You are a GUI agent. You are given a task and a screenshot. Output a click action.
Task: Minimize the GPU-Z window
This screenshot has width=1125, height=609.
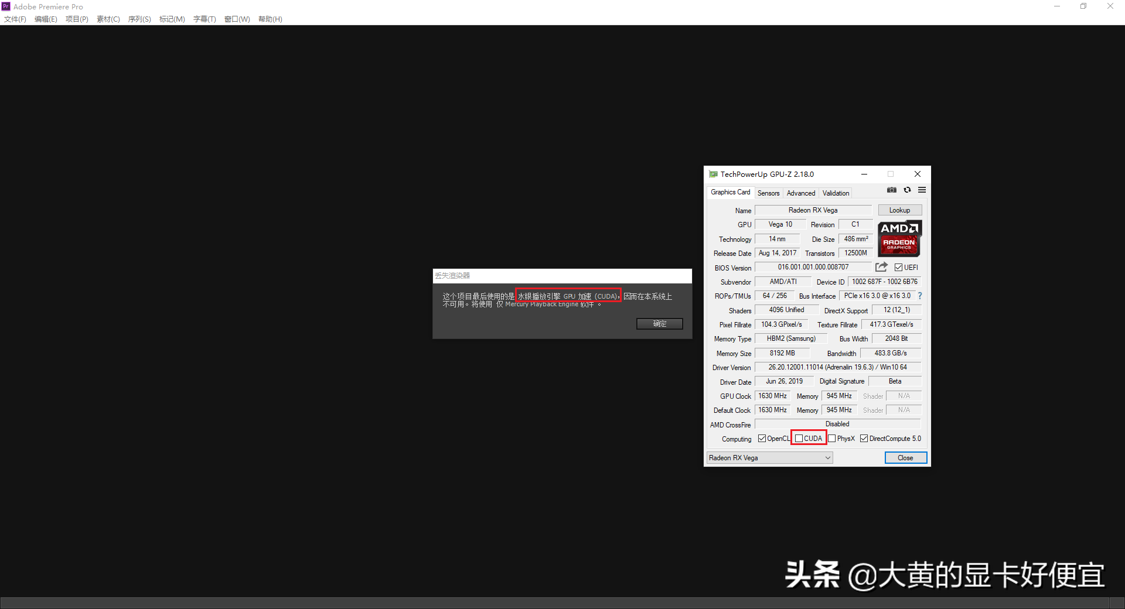(864, 174)
